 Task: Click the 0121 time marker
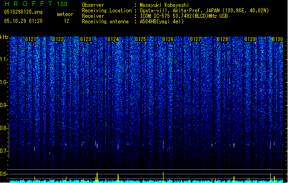[31, 39]
